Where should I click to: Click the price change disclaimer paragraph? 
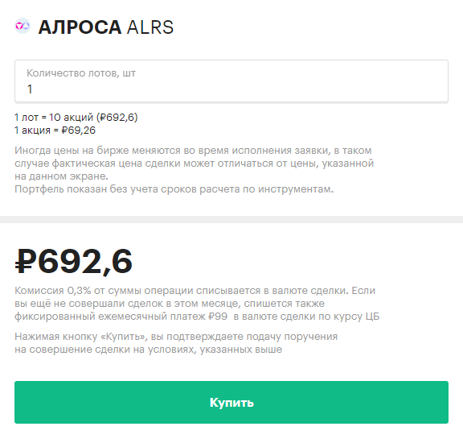pyautogui.click(x=194, y=163)
